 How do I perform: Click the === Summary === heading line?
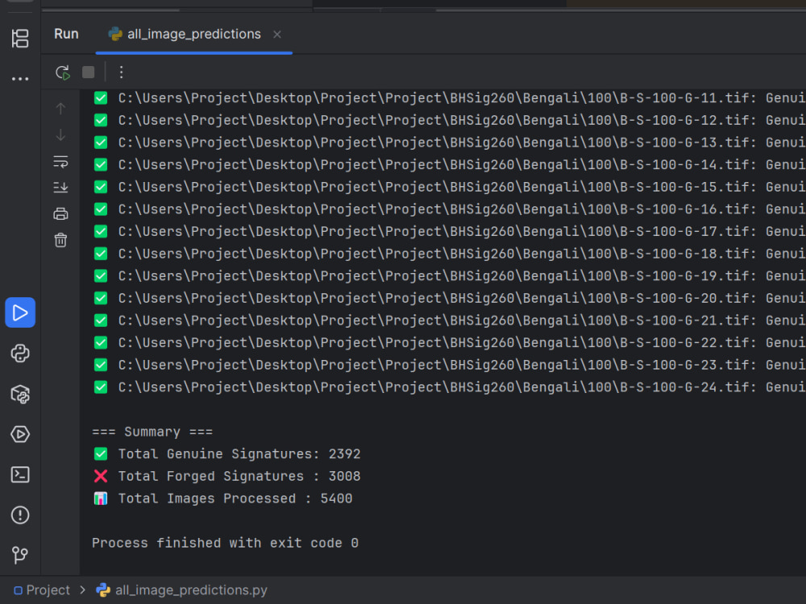tap(152, 432)
